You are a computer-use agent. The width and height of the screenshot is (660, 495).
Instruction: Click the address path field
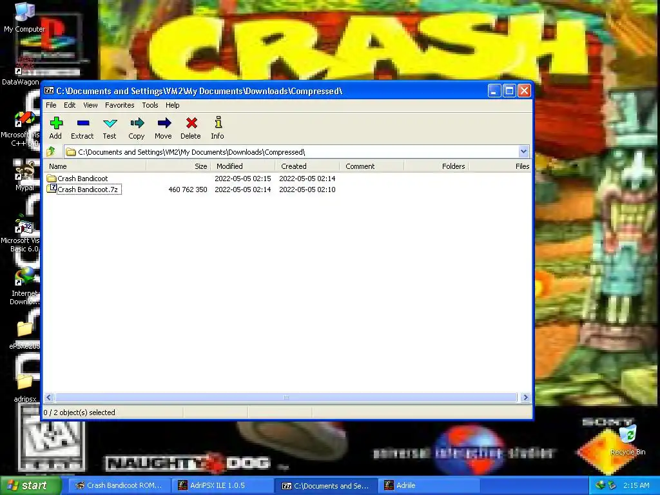pos(291,151)
